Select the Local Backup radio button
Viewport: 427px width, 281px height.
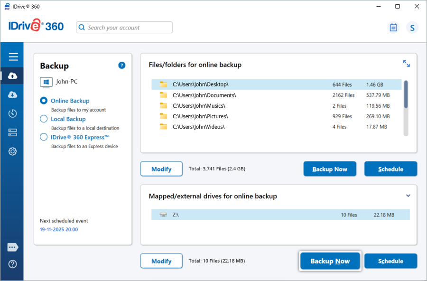pos(44,119)
